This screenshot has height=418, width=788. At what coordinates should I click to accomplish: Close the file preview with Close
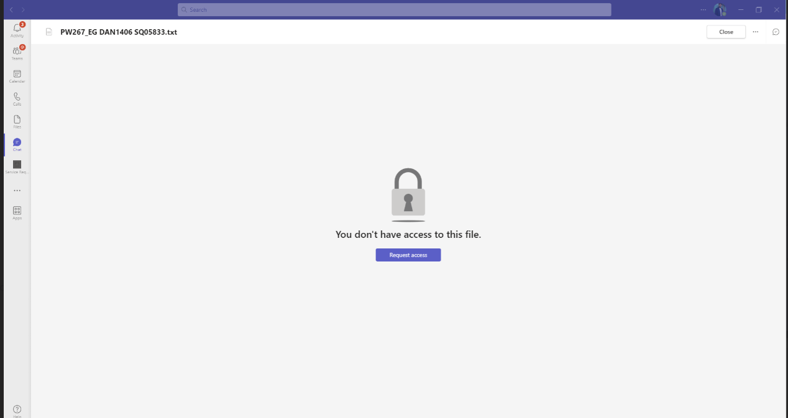(726, 32)
